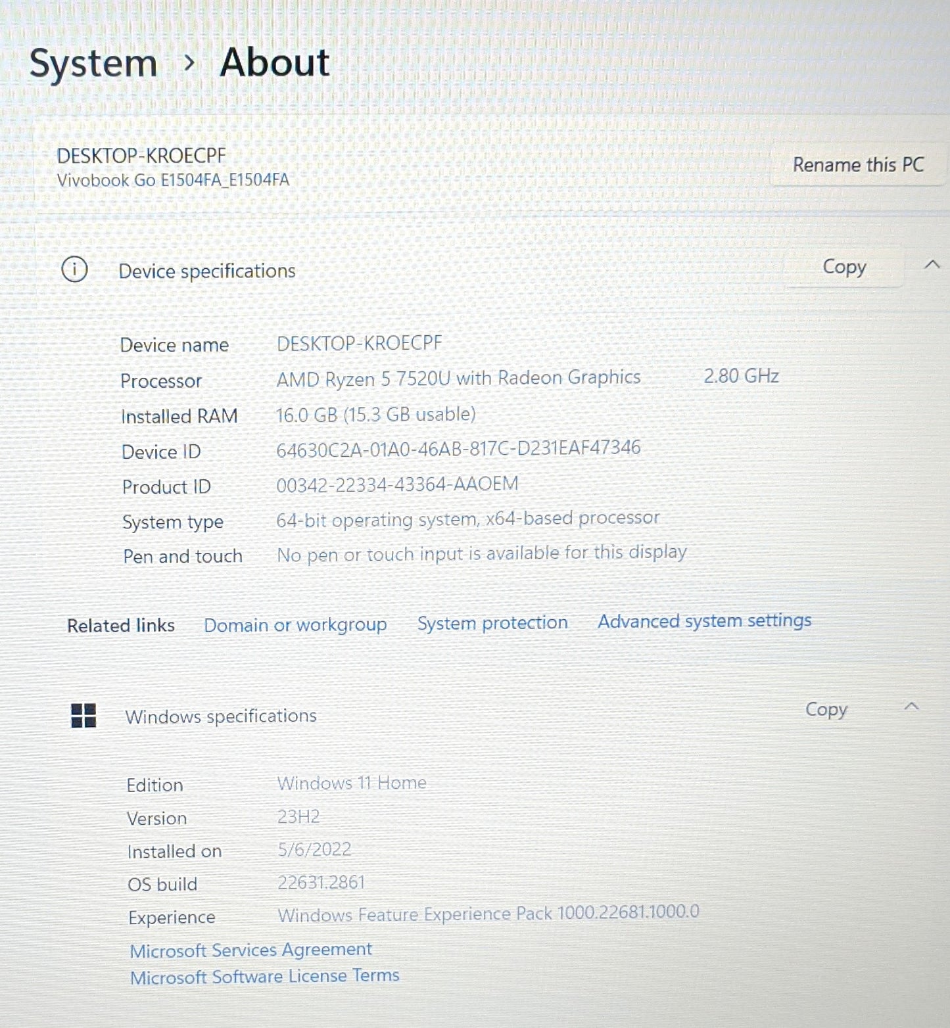Click the System type row label

[x=173, y=523]
